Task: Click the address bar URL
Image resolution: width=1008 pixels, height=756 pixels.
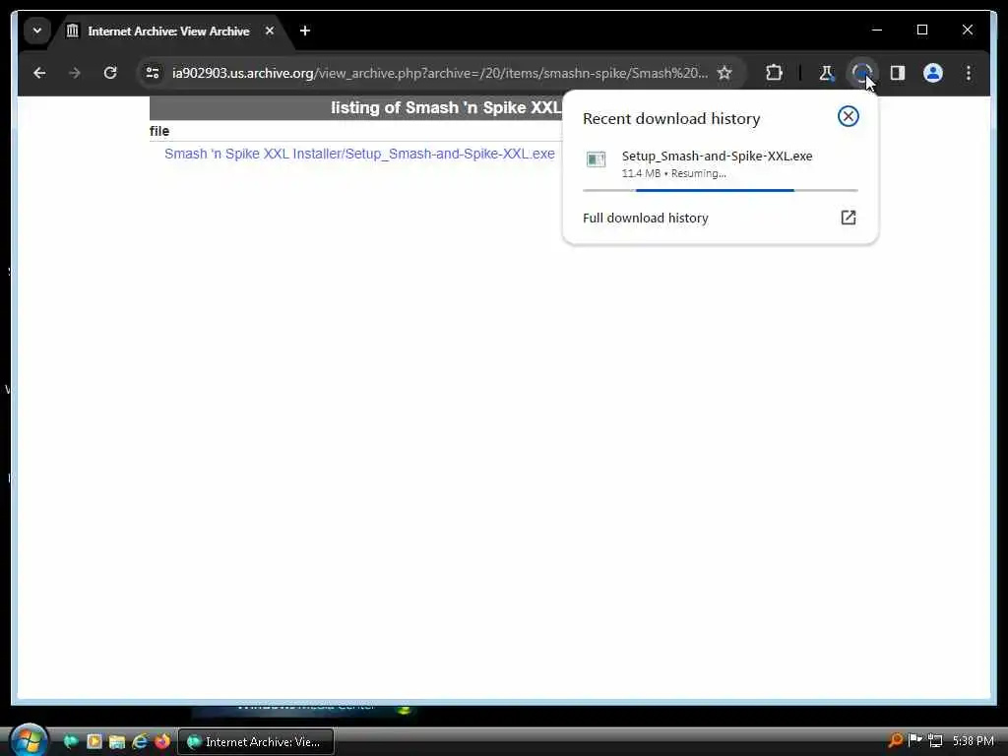Action: [440, 73]
